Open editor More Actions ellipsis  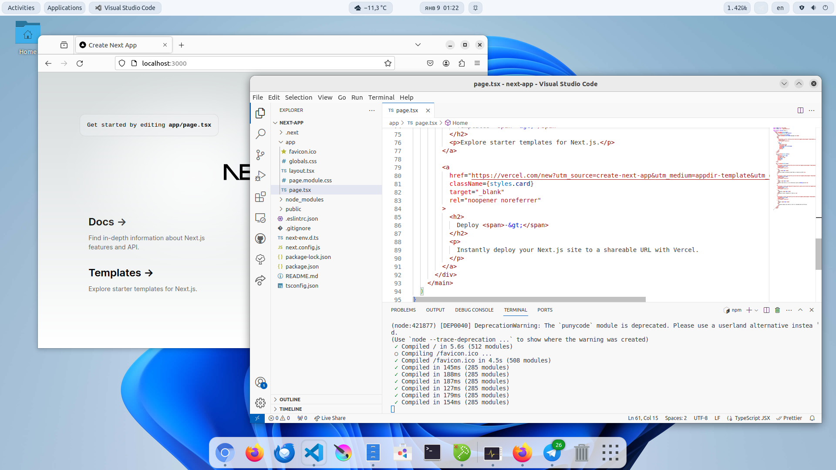click(x=812, y=111)
